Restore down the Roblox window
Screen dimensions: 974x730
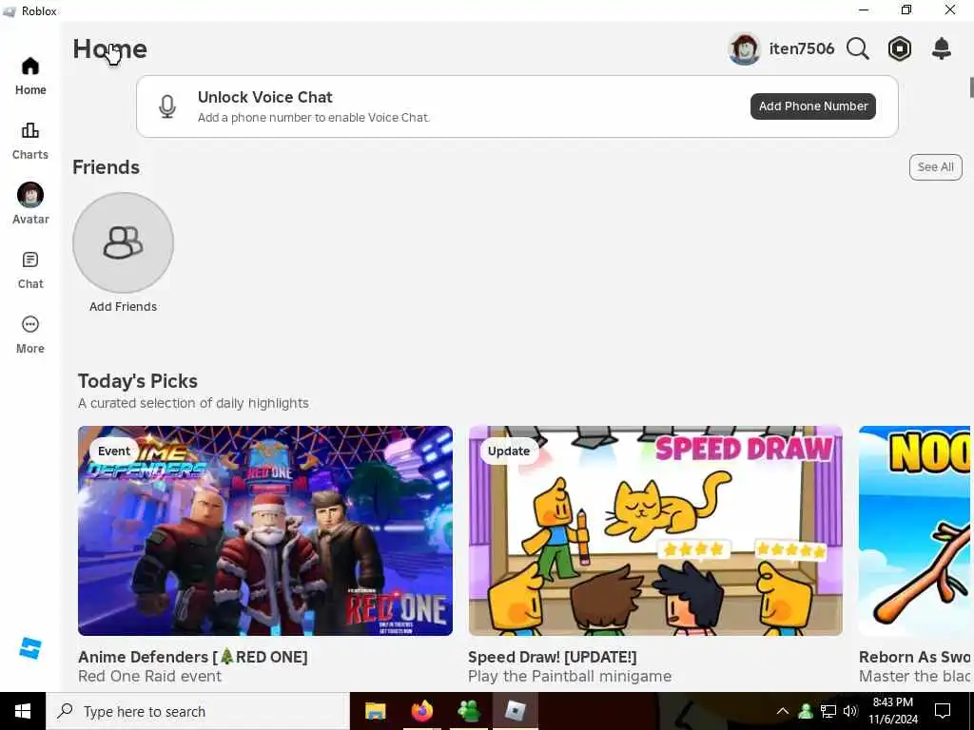point(906,10)
